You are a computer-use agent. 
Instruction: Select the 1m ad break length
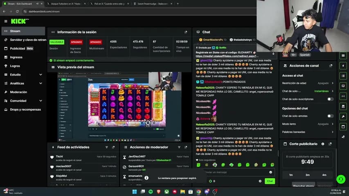click(x=291, y=175)
